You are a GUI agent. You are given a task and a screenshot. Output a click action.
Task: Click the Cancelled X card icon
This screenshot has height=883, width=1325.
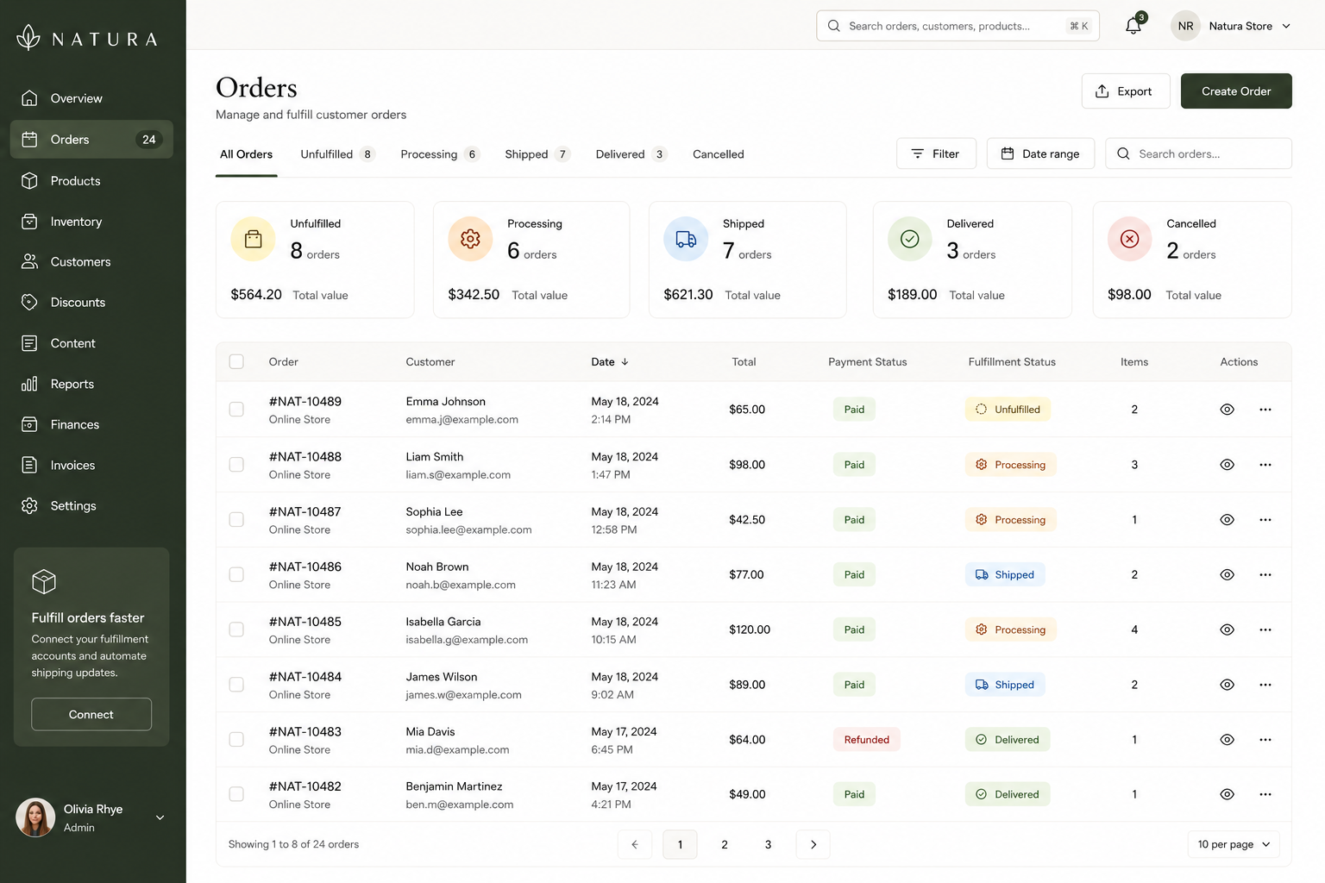pyautogui.click(x=1130, y=239)
